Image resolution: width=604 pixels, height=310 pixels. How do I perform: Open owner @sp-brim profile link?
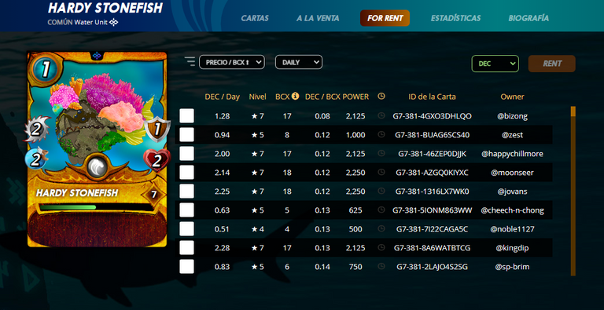[x=512, y=266]
